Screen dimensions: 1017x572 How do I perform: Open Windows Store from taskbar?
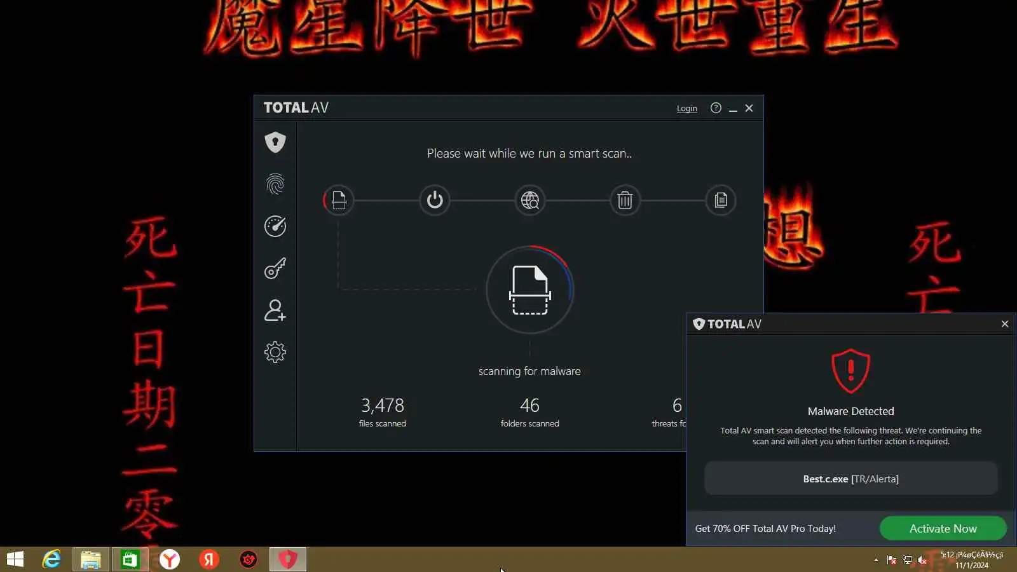(130, 559)
